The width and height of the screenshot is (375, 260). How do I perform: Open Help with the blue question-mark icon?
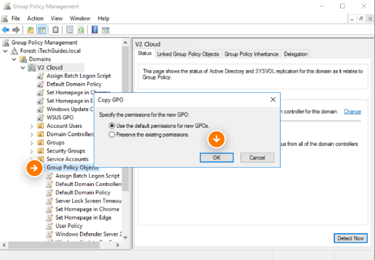tap(94, 30)
